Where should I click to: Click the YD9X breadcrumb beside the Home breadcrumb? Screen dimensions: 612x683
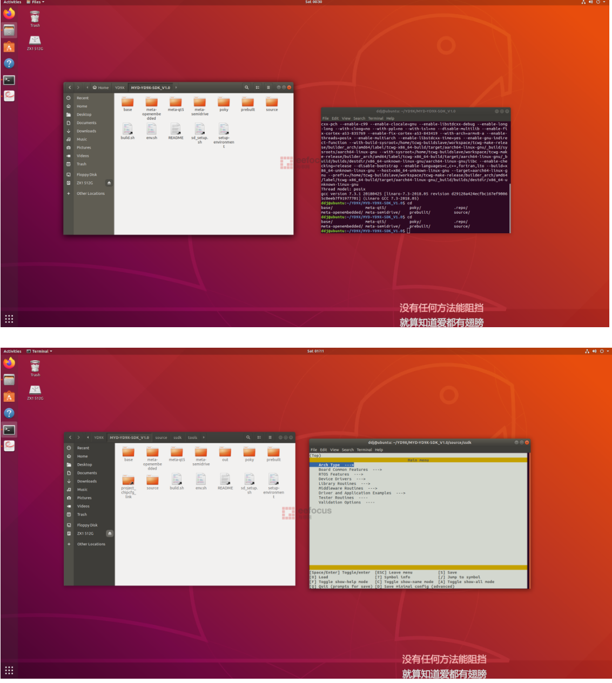point(119,87)
